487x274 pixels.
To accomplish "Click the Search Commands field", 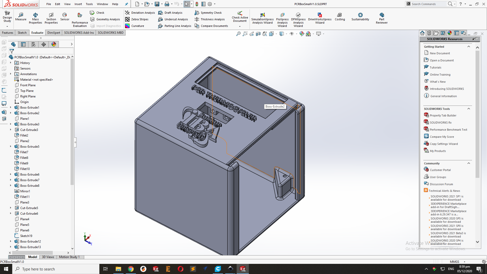I will pyautogui.click(x=429, y=4).
